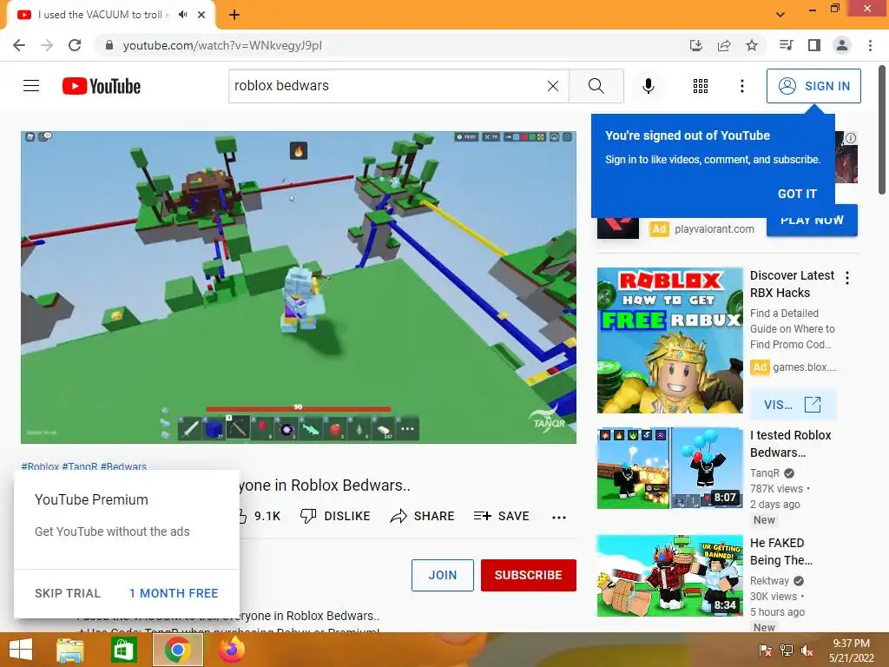The width and height of the screenshot is (889, 667).
Task: Click the video title He FAKED Being The
Action: click(780, 551)
